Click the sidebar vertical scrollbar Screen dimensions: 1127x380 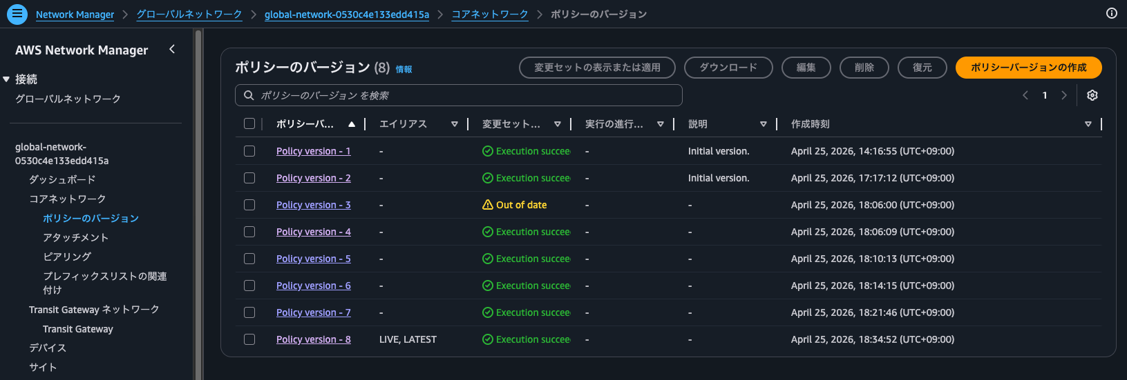coord(198,203)
